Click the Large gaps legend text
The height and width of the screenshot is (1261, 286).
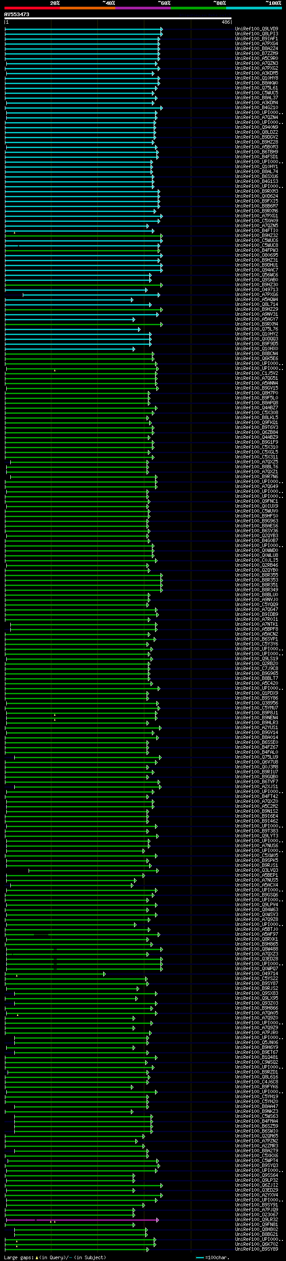pos(55,1257)
